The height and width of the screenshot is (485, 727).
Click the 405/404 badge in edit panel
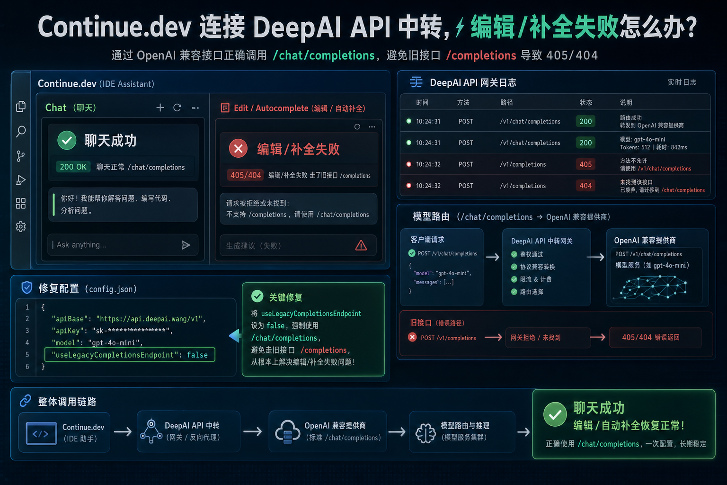pos(246,175)
